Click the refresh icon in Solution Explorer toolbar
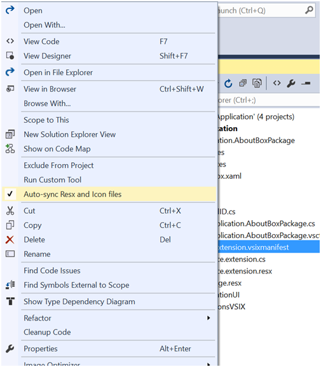Viewport: 321px width, 367px height. 228,83
